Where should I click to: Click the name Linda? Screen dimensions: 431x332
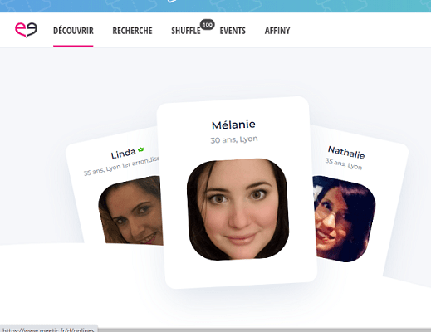(123, 154)
